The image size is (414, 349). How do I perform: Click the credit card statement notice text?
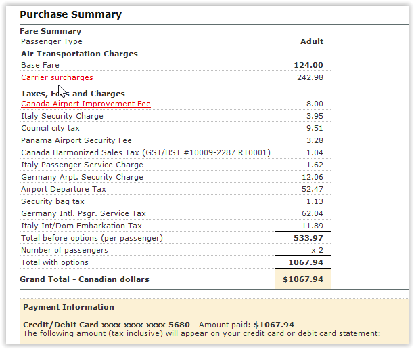202,333
